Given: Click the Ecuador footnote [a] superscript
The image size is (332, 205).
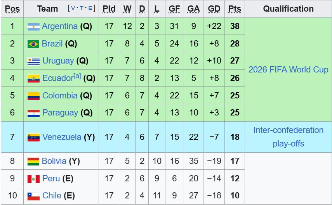Looking at the screenshot, I should coord(77,76).
